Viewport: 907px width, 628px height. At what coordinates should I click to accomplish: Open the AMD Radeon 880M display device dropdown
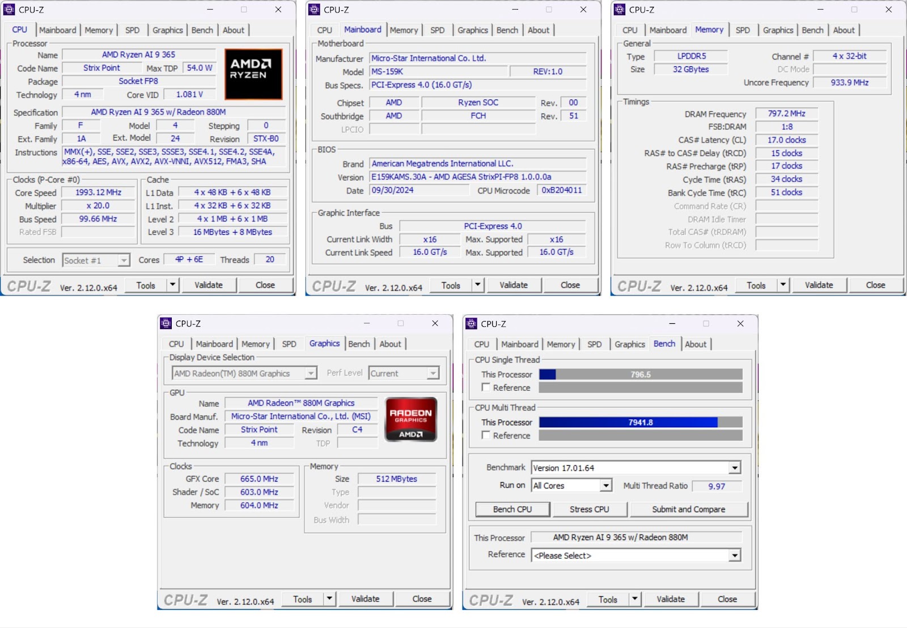point(311,373)
